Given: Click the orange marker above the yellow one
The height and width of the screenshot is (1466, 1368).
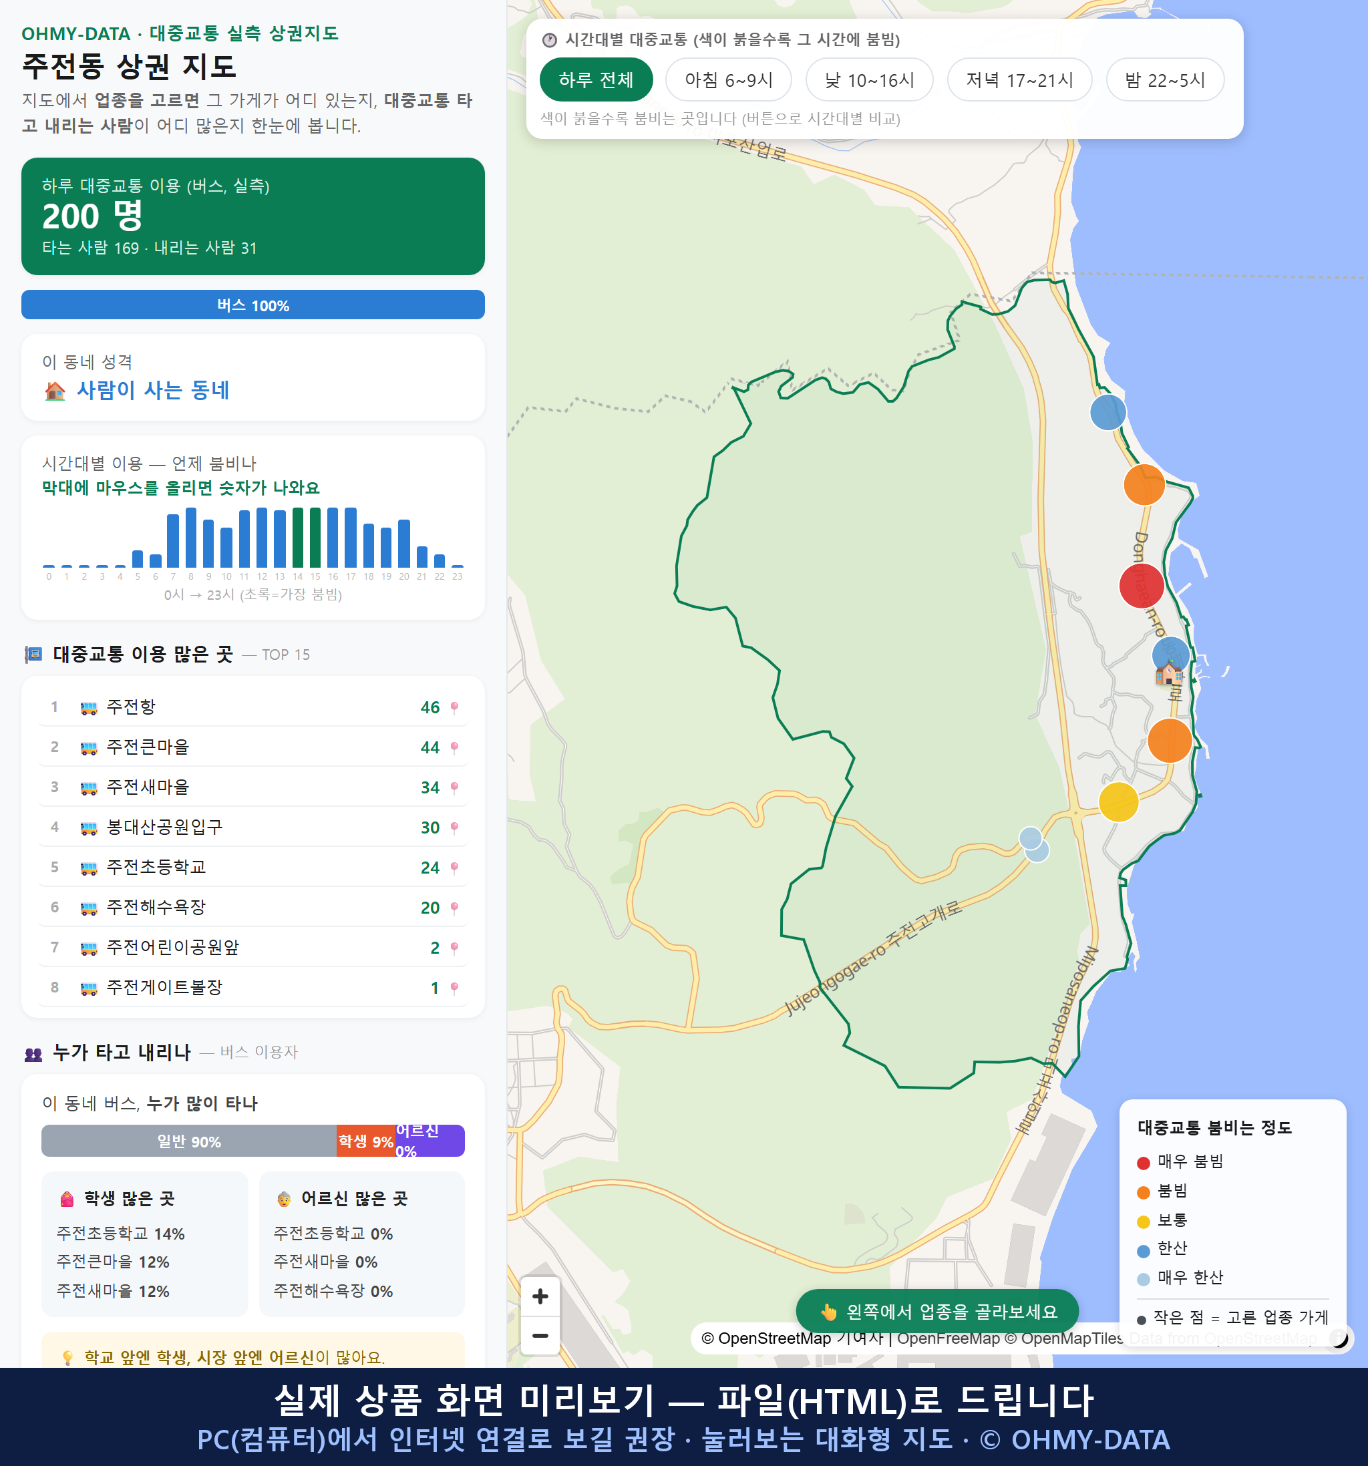Looking at the screenshot, I should 1169,739.
